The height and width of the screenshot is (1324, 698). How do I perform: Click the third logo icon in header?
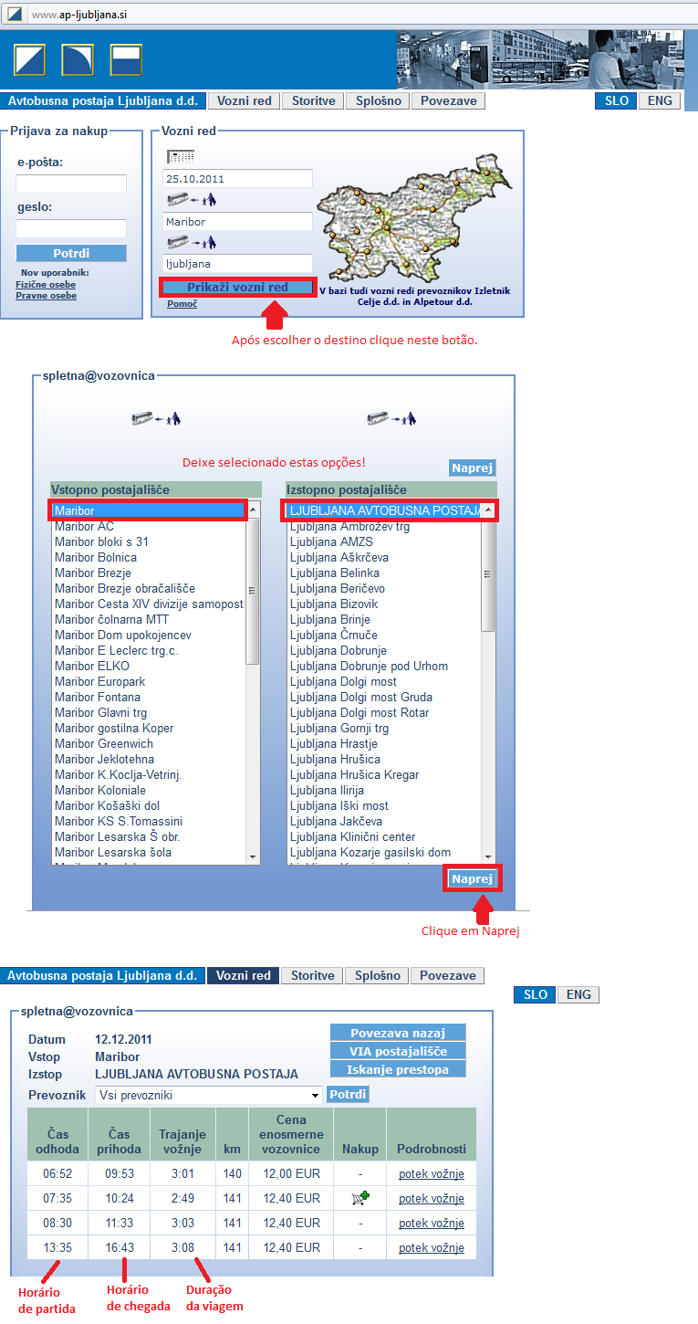click(126, 60)
